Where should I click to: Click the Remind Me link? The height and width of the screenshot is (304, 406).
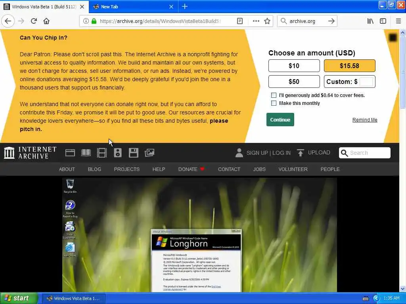tap(365, 120)
